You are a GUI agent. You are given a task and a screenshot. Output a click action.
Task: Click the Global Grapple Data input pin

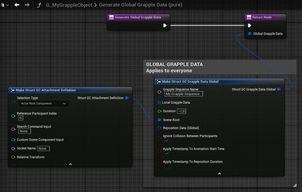(250, 33)
